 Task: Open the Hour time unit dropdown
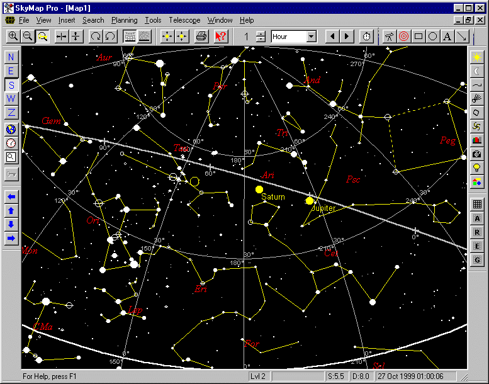(311, 37)
